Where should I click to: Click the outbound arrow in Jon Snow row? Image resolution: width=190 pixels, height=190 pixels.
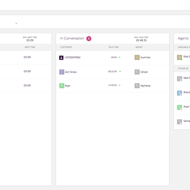120,72
